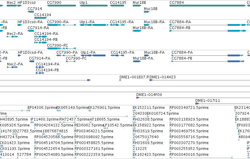Click the CG14194 gene label
This screenshot has height=159, width=250.
tap(43, 15)
